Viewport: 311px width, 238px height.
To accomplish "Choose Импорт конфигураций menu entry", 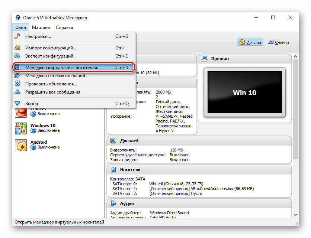I will pyautogui.click(x=74, y=48).
